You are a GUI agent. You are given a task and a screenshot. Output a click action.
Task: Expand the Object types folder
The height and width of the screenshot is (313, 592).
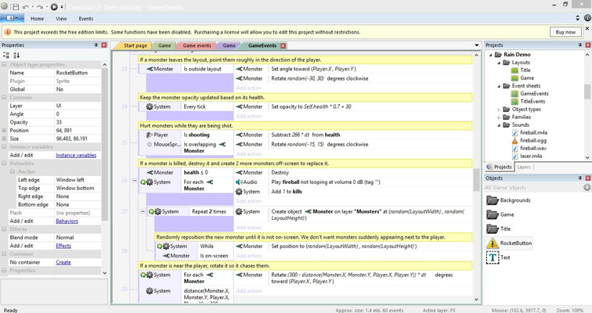pos(500,109)
